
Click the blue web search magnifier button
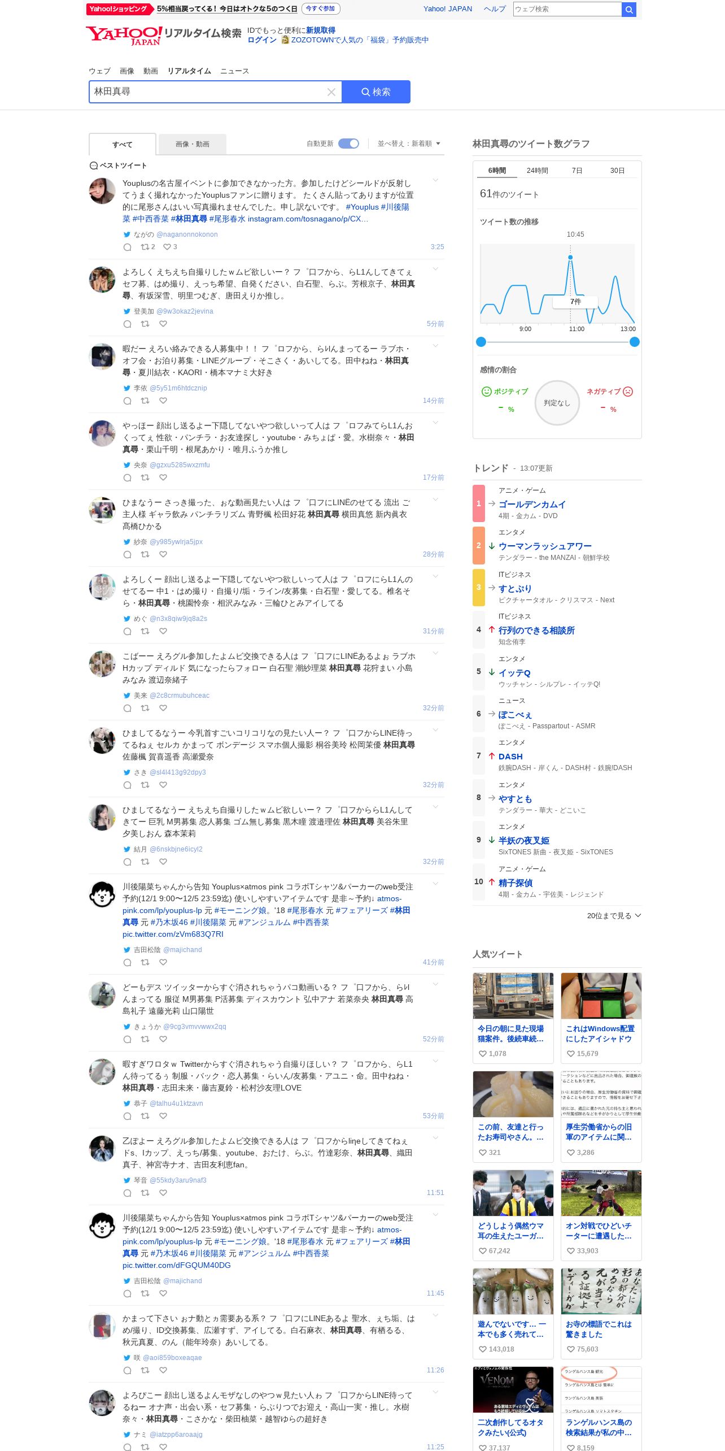[629, 9]
